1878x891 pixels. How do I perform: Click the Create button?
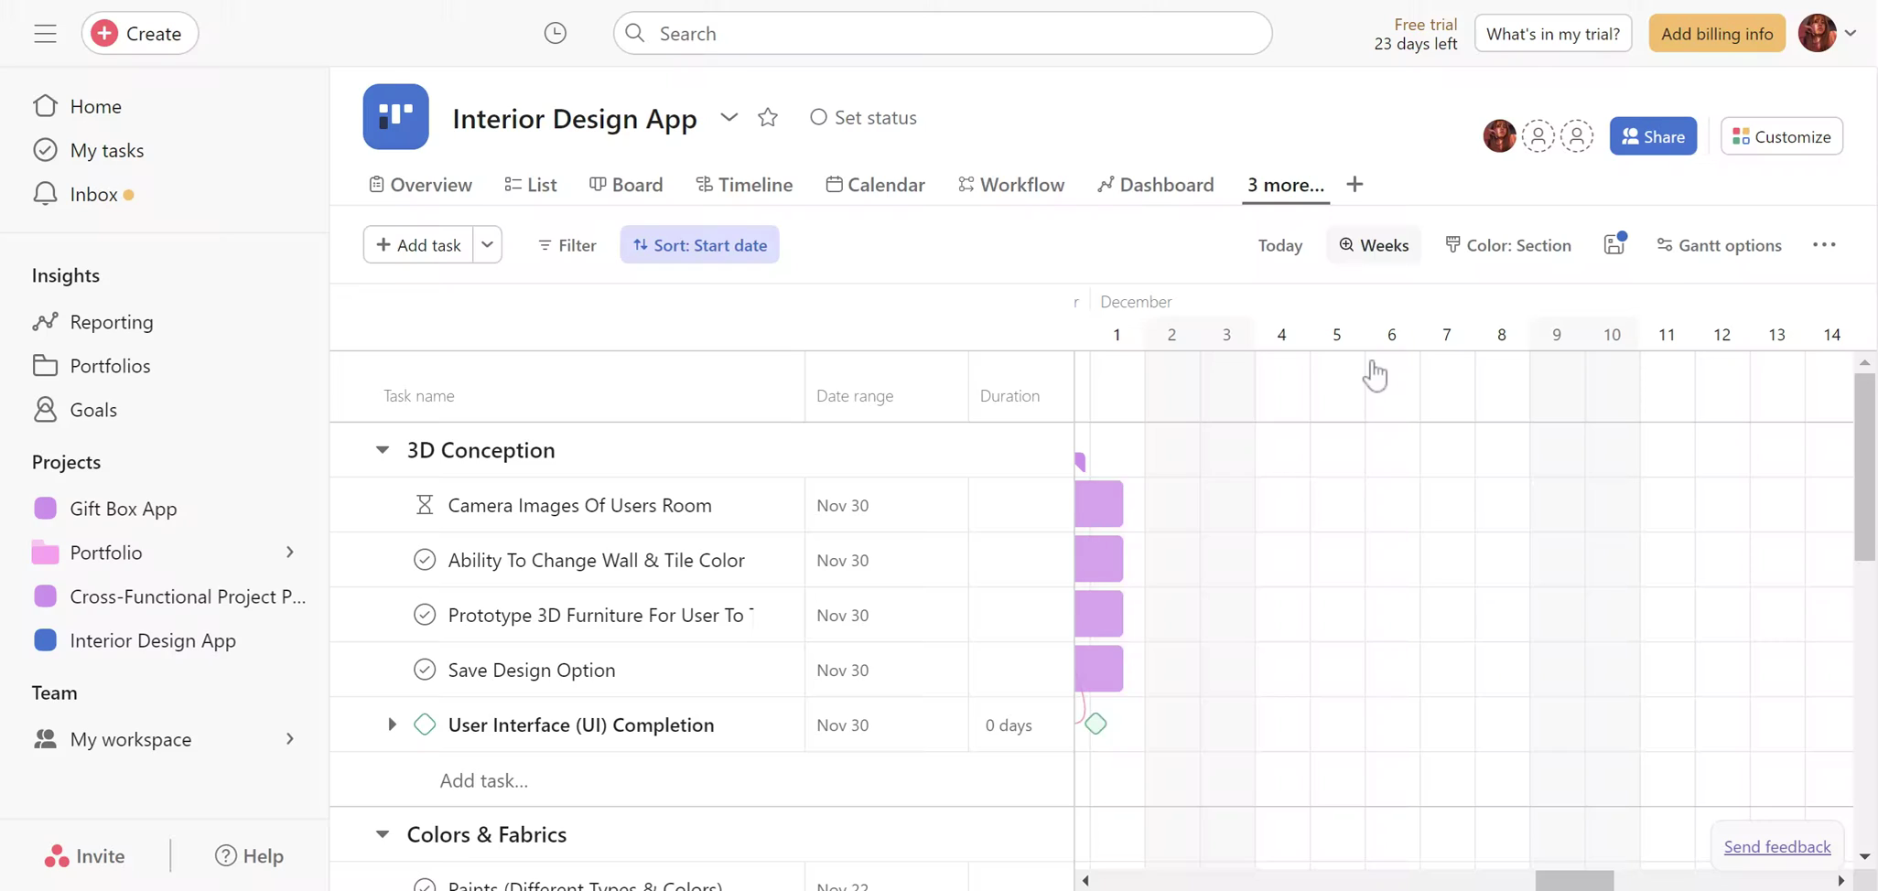(x=140, y=34)
